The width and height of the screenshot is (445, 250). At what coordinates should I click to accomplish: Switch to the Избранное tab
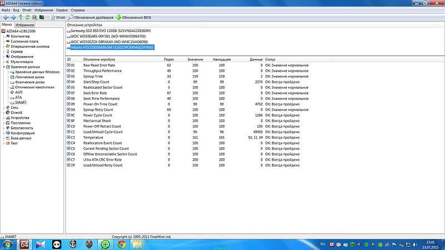24,25
